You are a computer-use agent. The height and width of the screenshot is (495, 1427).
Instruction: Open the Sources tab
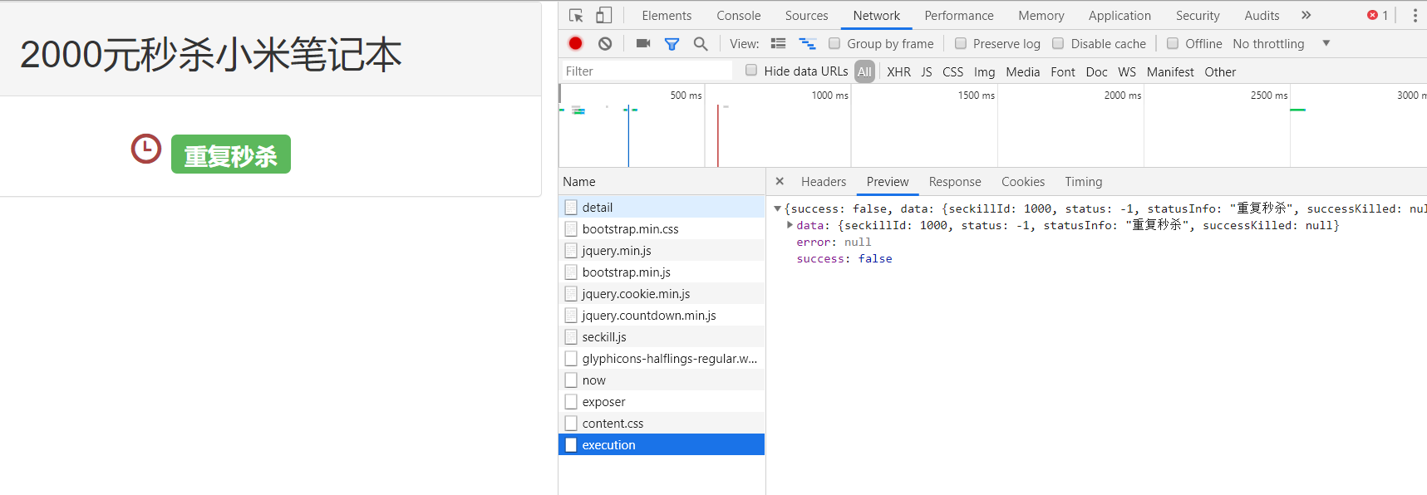click(807, 16)
